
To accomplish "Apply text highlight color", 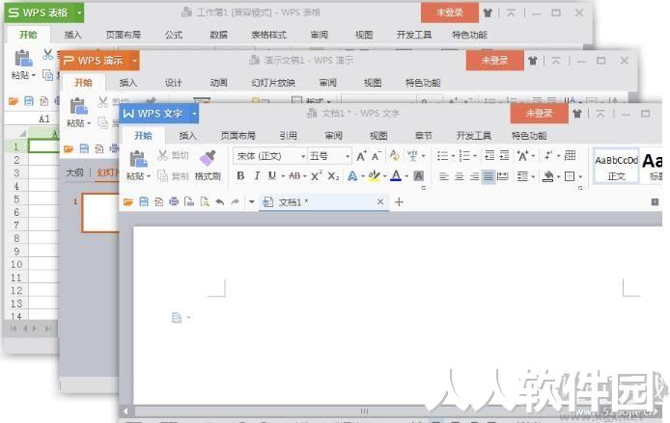I will 374,175.
